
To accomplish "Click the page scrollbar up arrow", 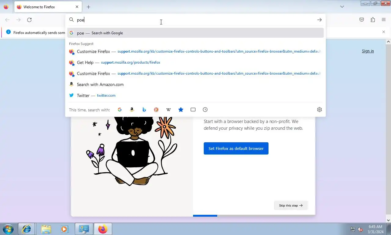I will click(x=388, y=42).
